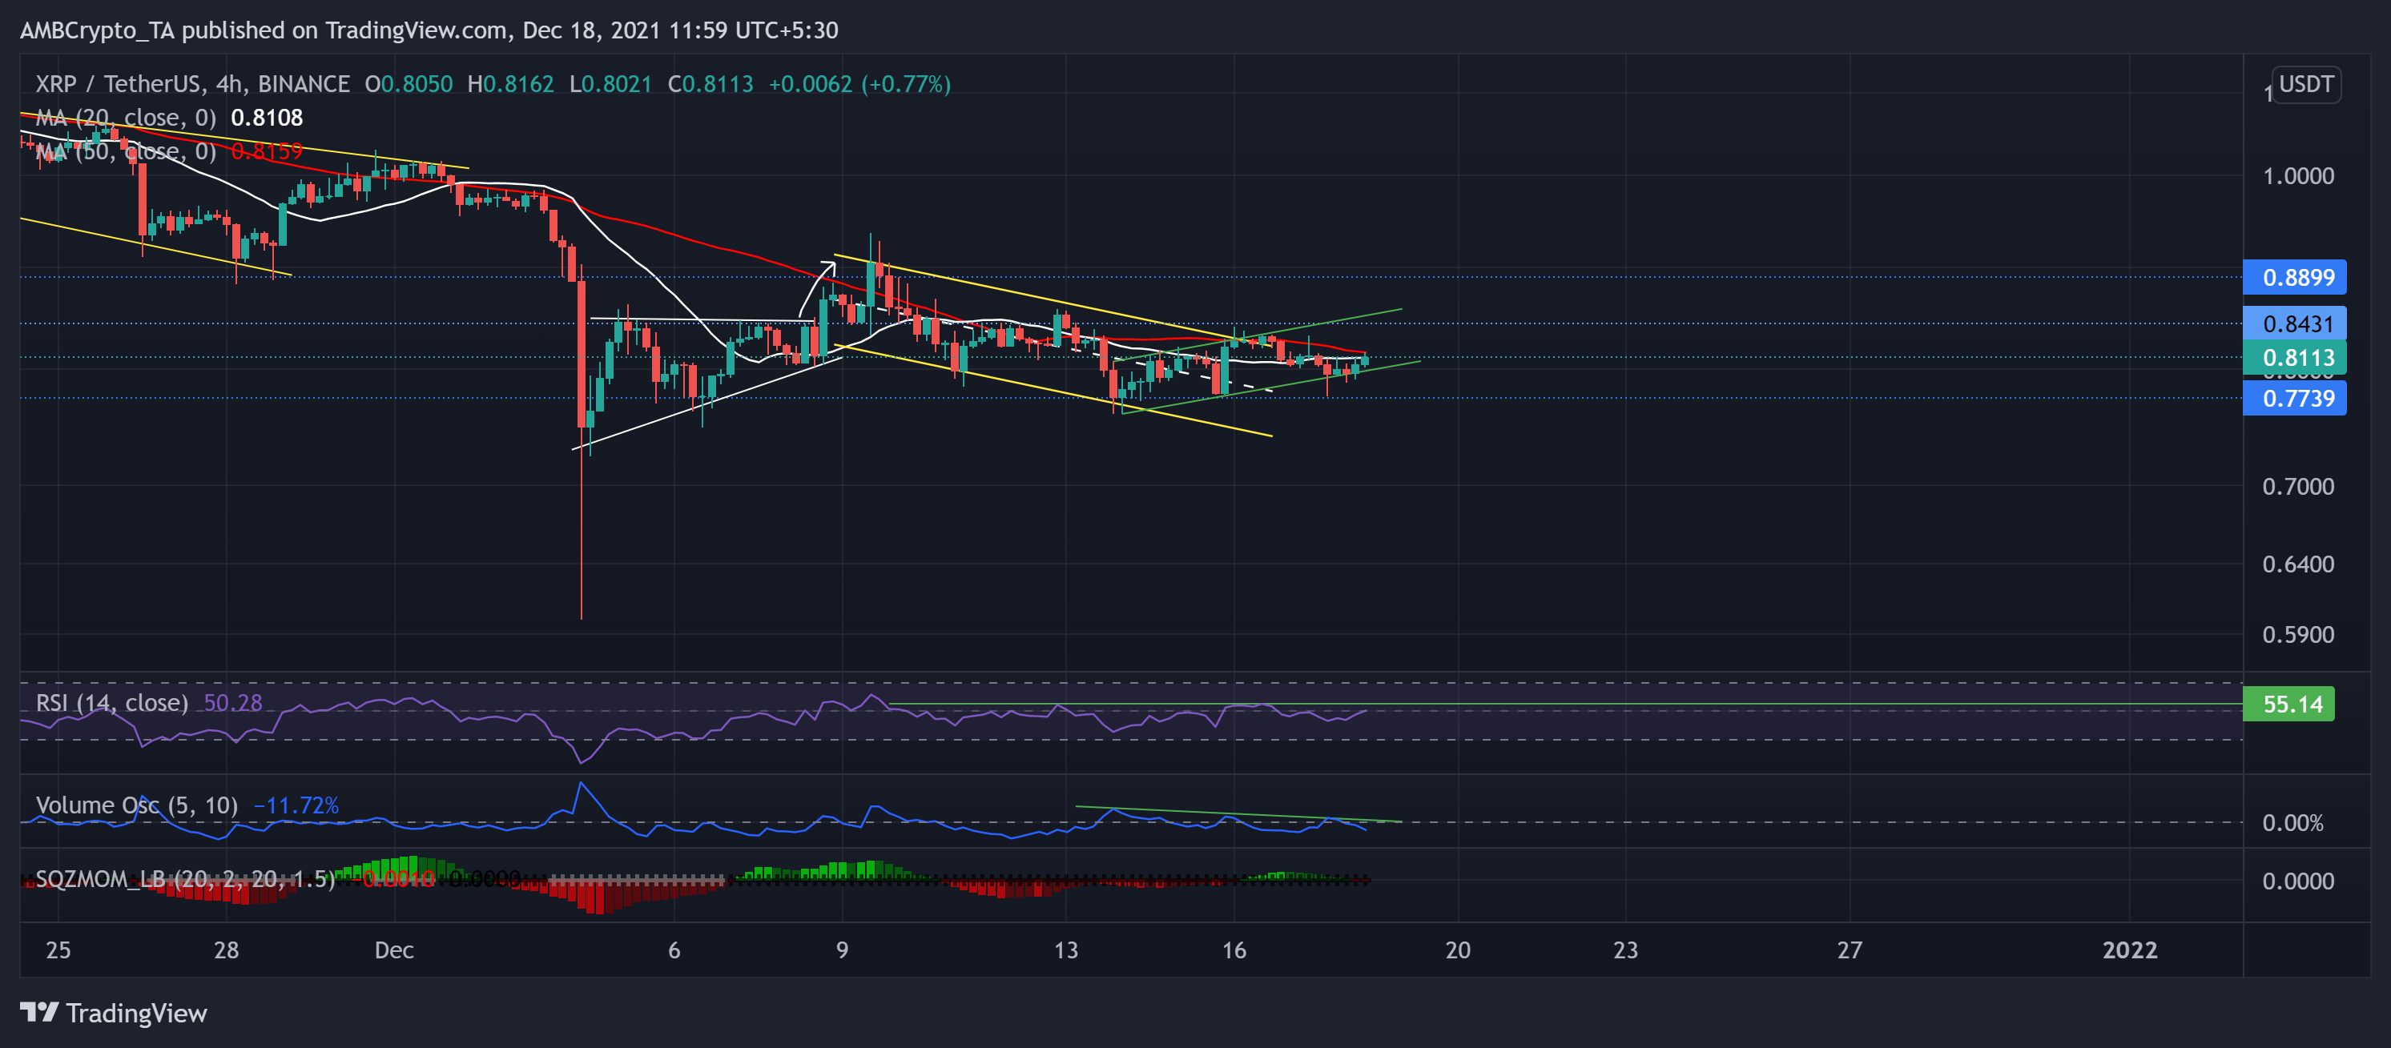Screen dimensions: 2391x1048
Task: Click the 20 date axis label
Action: pyautogui.click(x=1457, y=950)
